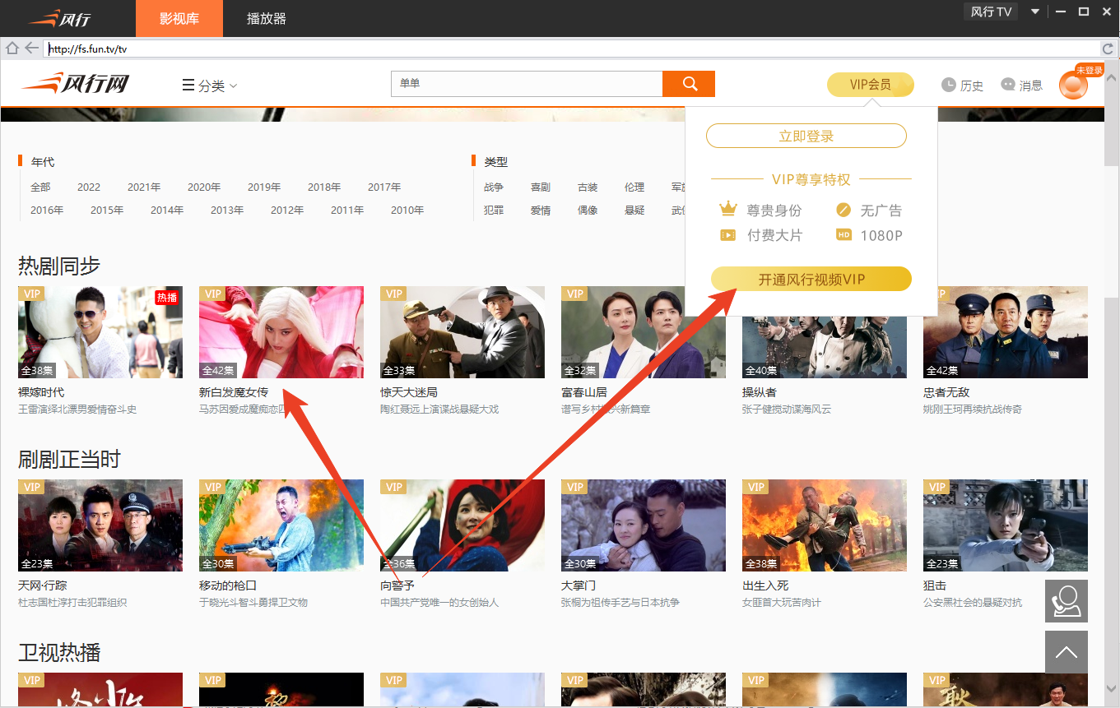Click the orange search magnifier button
Viewport: 1120px width, 708px height.
pos(689,84)
